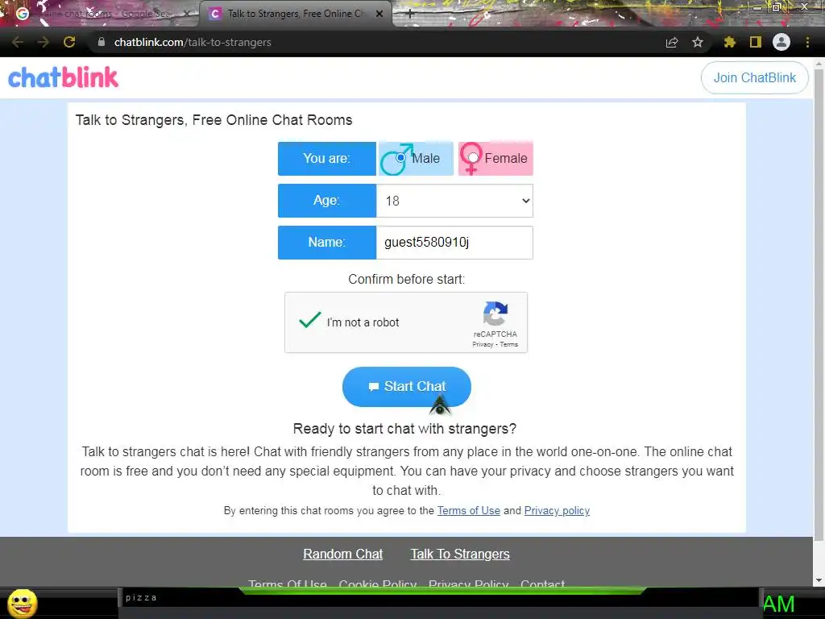Click the You are label

click(327, 159)
